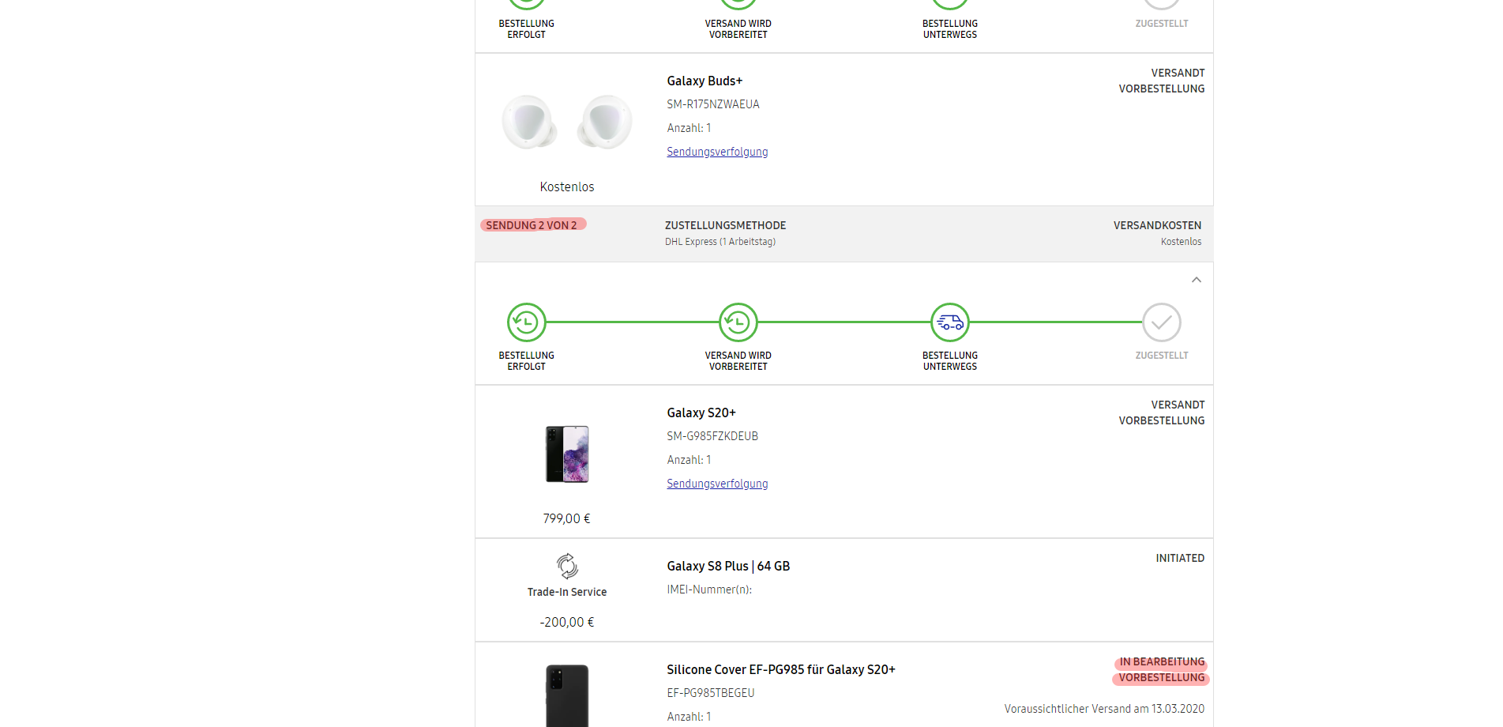
Task: Click the 'IN BEARBEITUNG' status of Silicone Cover
Action: point(1162,661)
